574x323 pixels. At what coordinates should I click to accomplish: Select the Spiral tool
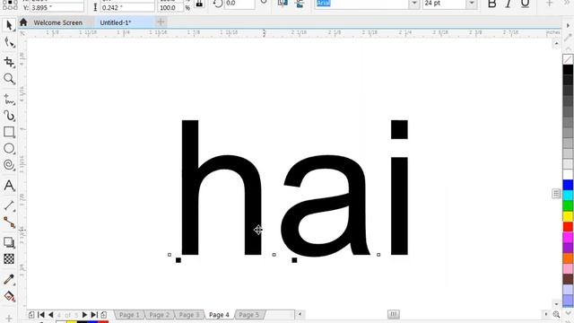pyautogui.click(x=9, y=165)
